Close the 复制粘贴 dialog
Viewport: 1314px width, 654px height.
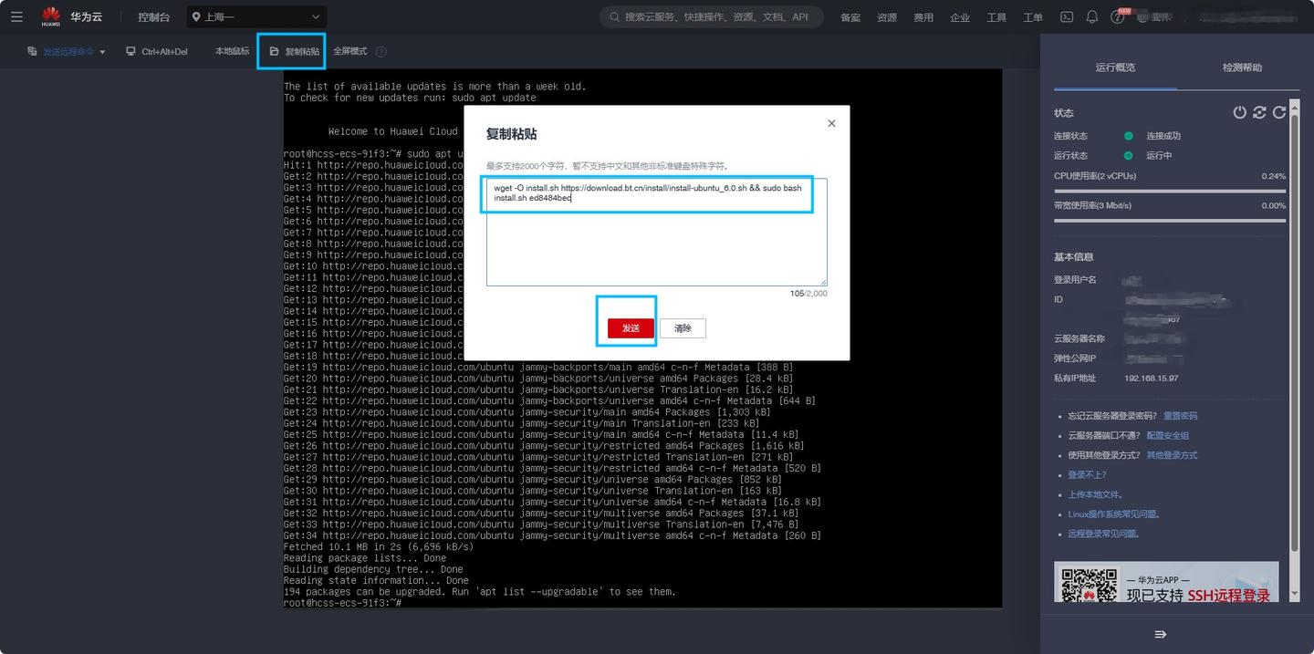coord(831,123)
